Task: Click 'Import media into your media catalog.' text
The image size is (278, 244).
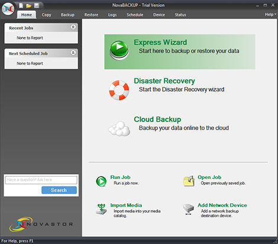Action: (x=137, y=213)
